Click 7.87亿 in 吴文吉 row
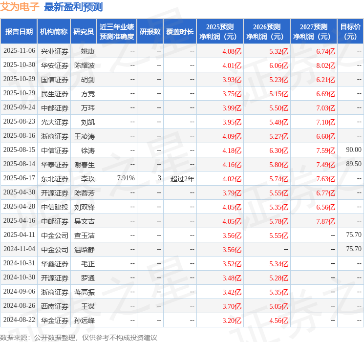Viewport: 364px width, 342px height. coord(326,221)
